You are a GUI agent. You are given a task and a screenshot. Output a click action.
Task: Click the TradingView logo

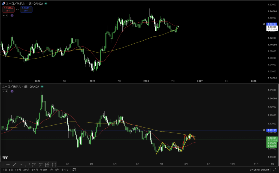(5, 158)
